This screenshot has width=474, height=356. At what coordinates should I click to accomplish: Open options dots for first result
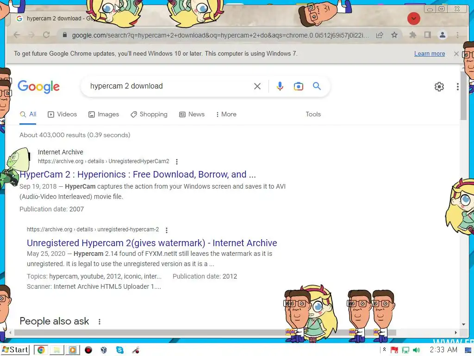click(x=176, y=162)
